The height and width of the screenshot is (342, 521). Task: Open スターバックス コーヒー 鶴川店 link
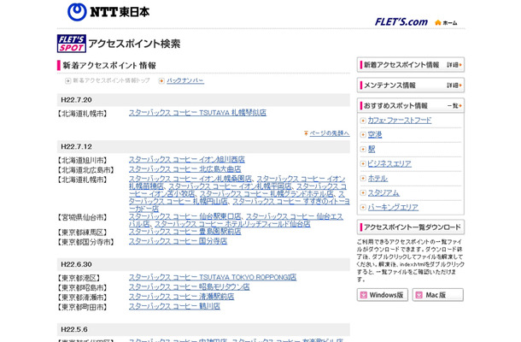[174, 306]
